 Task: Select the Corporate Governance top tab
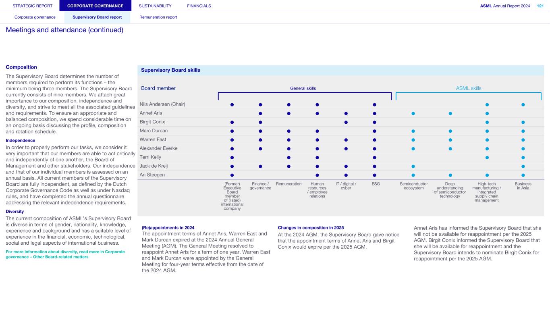point(95,6)
